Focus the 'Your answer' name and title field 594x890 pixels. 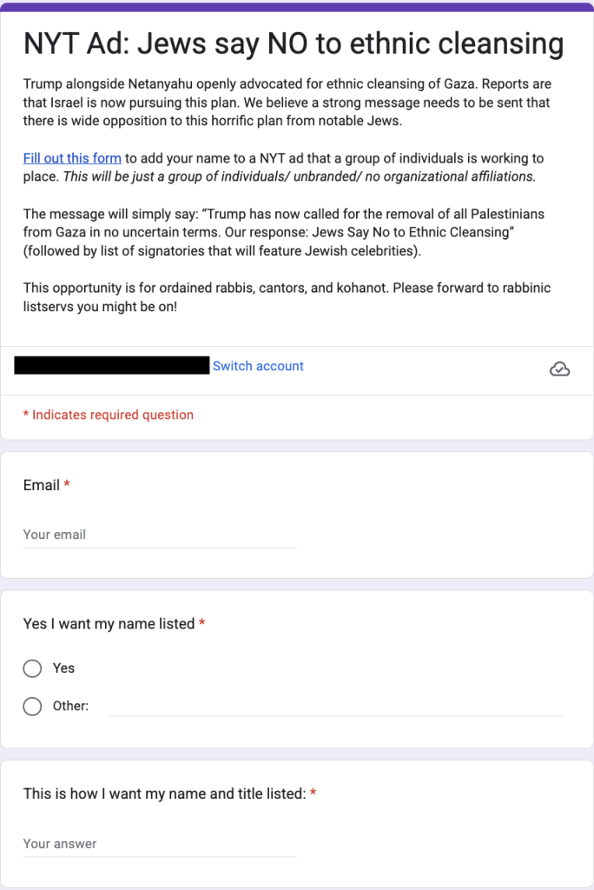(160, 844)
